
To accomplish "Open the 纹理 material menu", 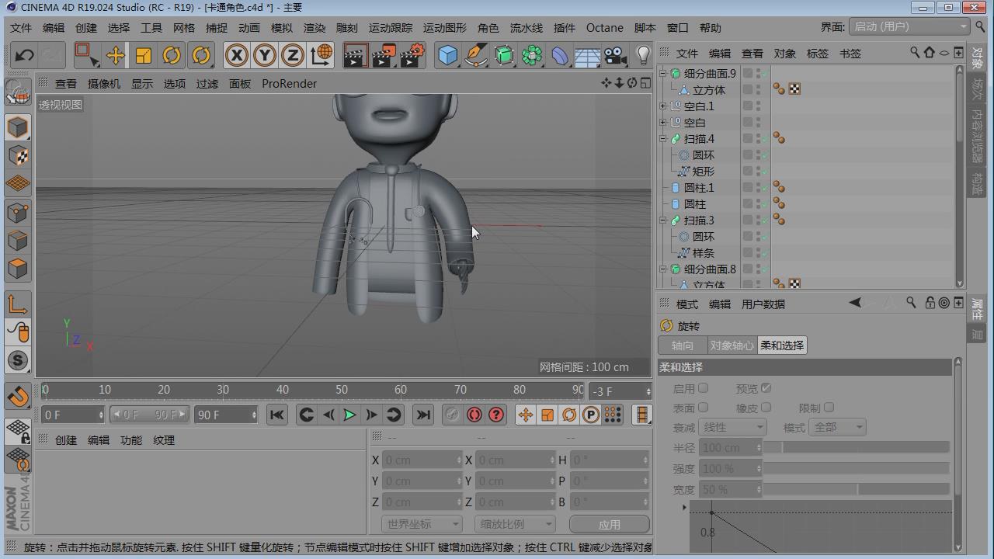I will coord(164,440).
